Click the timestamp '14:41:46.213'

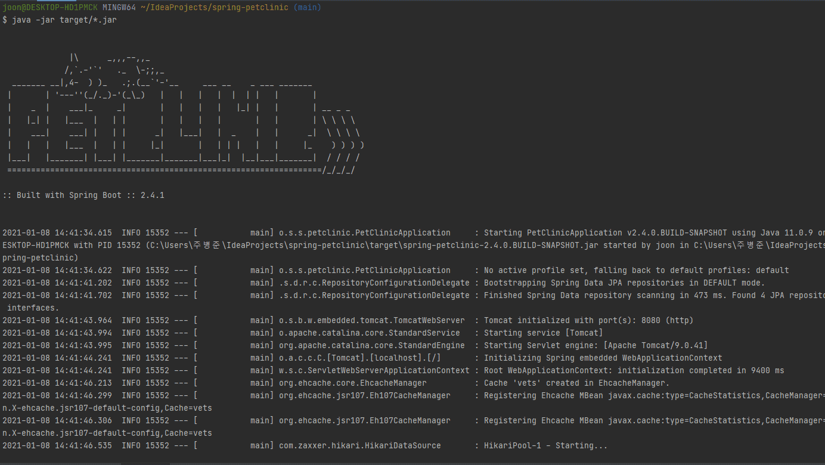point(83,383)
